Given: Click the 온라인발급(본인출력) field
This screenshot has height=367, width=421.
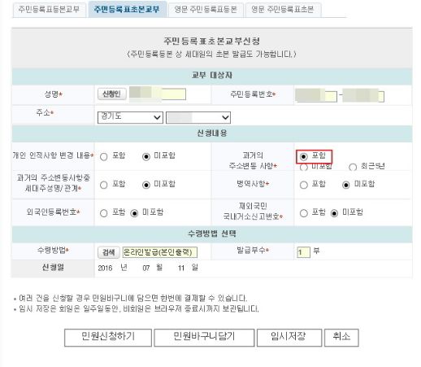Looking at the screenshot, I should [x=160, y=252].
